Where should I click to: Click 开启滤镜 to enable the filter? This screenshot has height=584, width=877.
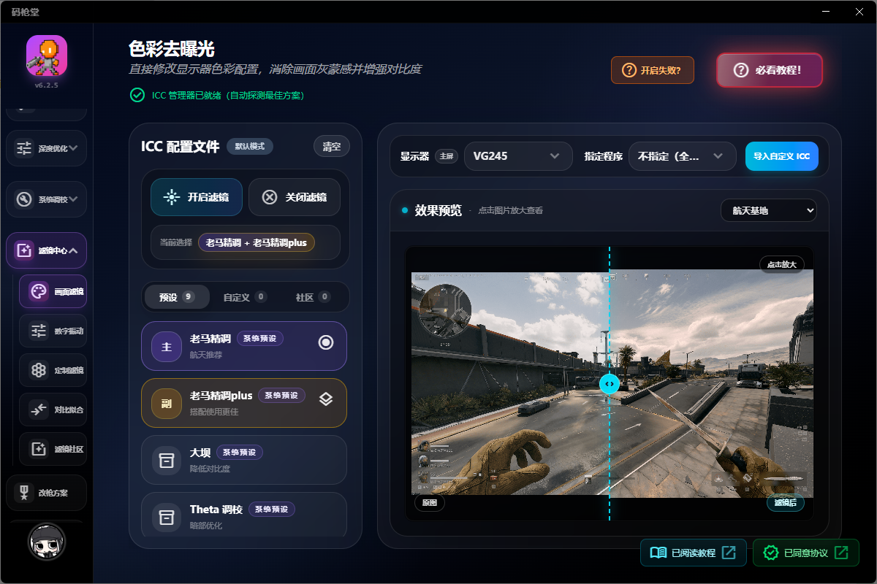[197, 197]
